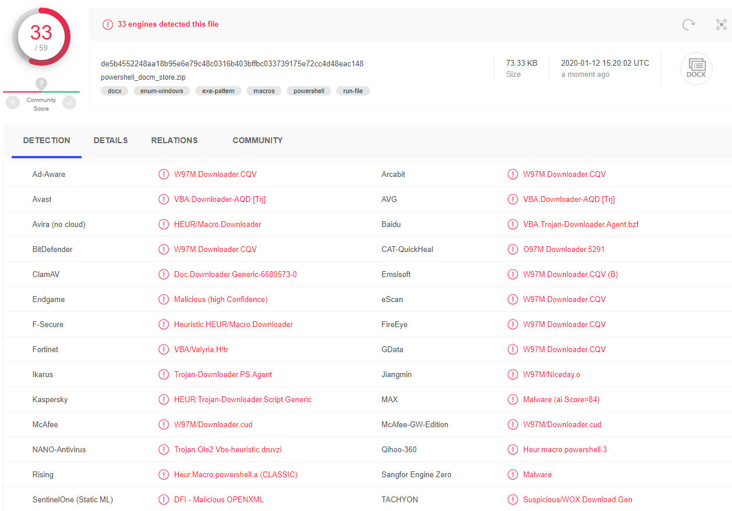Image resolution: width=732 pixels, height=511 pixels.
Task: Click the warning icon in the Arcabit row
Action: [x=513, y=174]
